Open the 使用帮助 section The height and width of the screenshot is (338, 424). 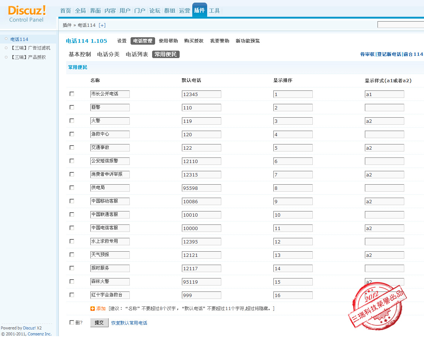click(168, 41)
